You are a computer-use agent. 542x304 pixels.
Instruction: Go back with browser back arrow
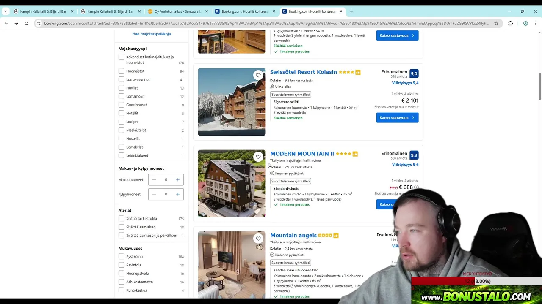pos(6,23)
